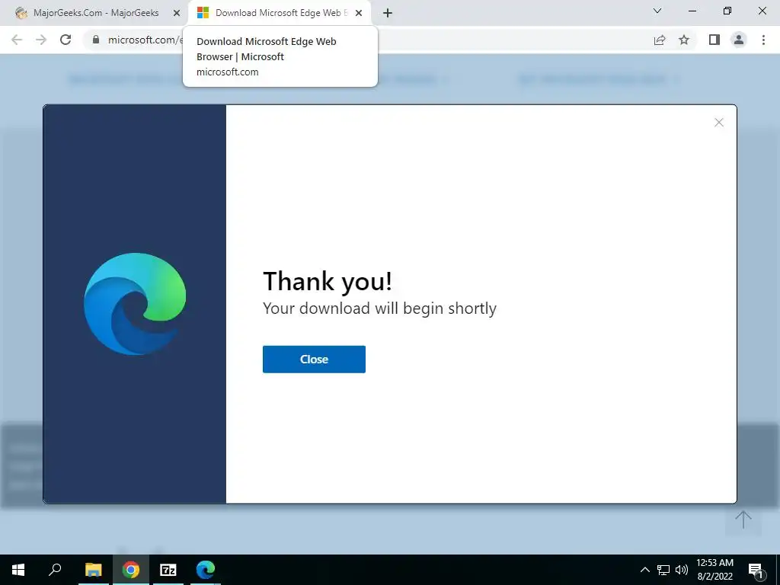780x585 pixels.
Task: Click 'microsoft.com' in the tab hover card
Action: pyautogui.click(x=227, y=72)
